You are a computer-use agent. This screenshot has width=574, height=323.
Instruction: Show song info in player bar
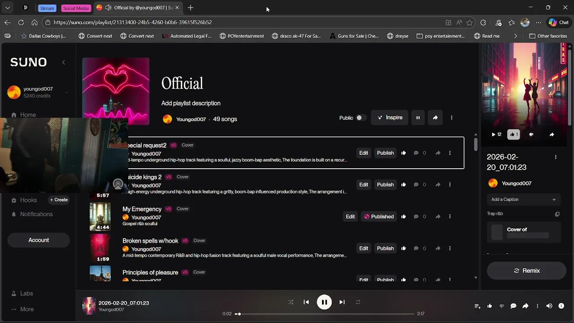(x=561, y=306)
